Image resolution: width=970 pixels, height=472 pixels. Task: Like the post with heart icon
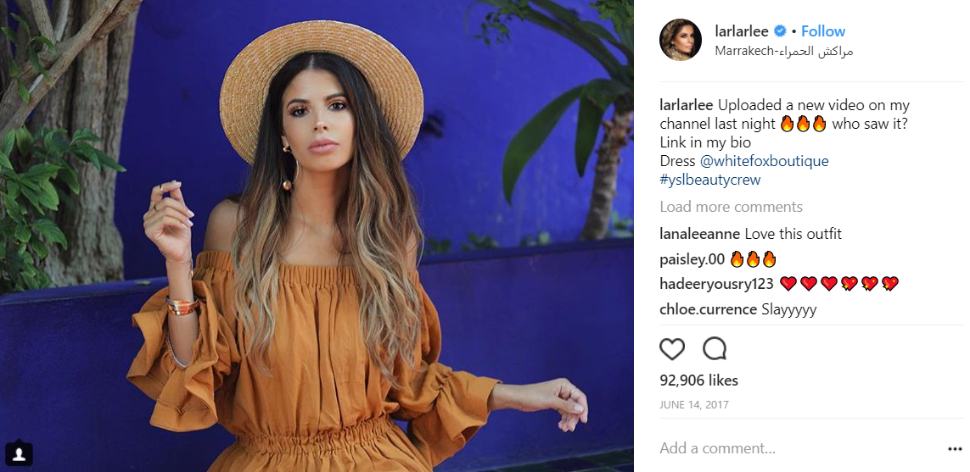click(x=672, y=349)
